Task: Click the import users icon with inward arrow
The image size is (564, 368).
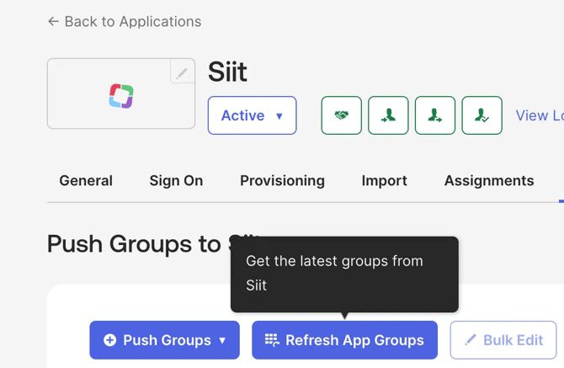Action: coord(388,115)
